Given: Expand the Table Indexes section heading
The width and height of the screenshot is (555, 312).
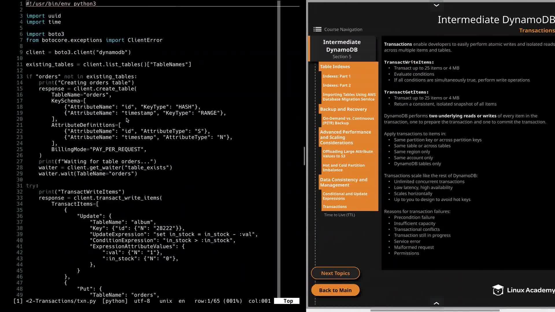Looking at the screenshot, I should pyautogui.click(x=335, y=66).
